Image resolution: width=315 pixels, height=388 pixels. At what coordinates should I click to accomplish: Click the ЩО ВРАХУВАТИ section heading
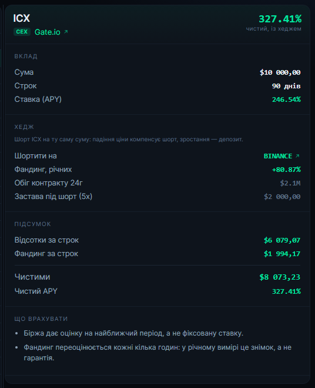pyautogui.click(x=41, y=319)
